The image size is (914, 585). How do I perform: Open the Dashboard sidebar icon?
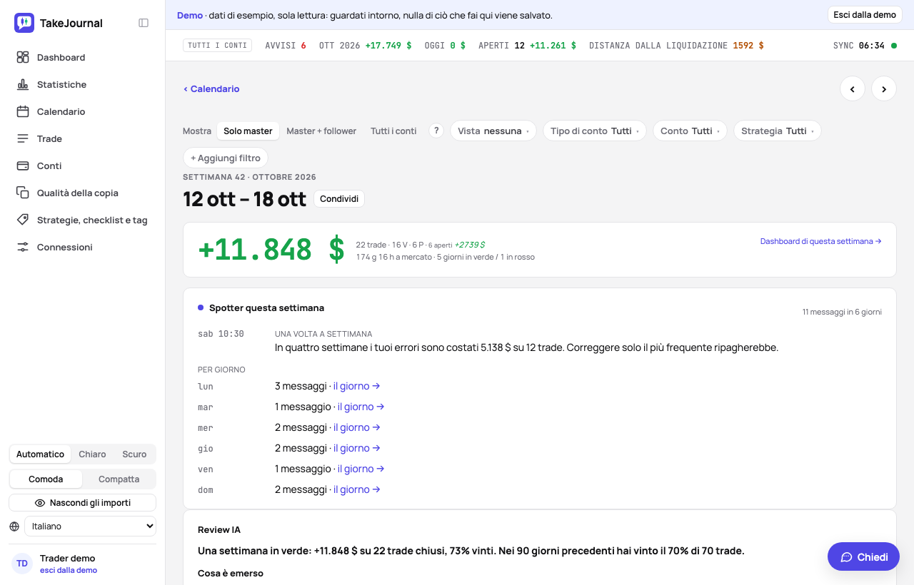click(x=23, y=57)
